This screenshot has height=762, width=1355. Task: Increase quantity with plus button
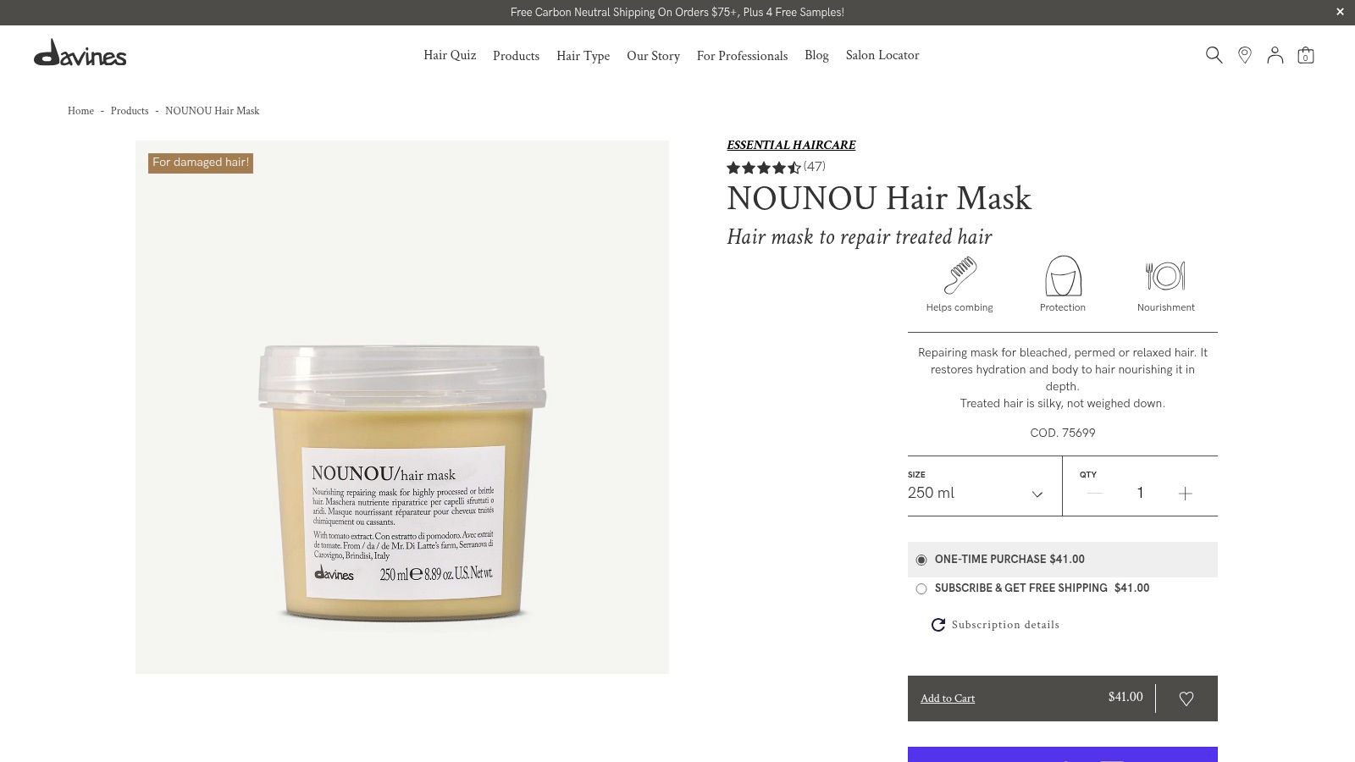click(1186, 494)
